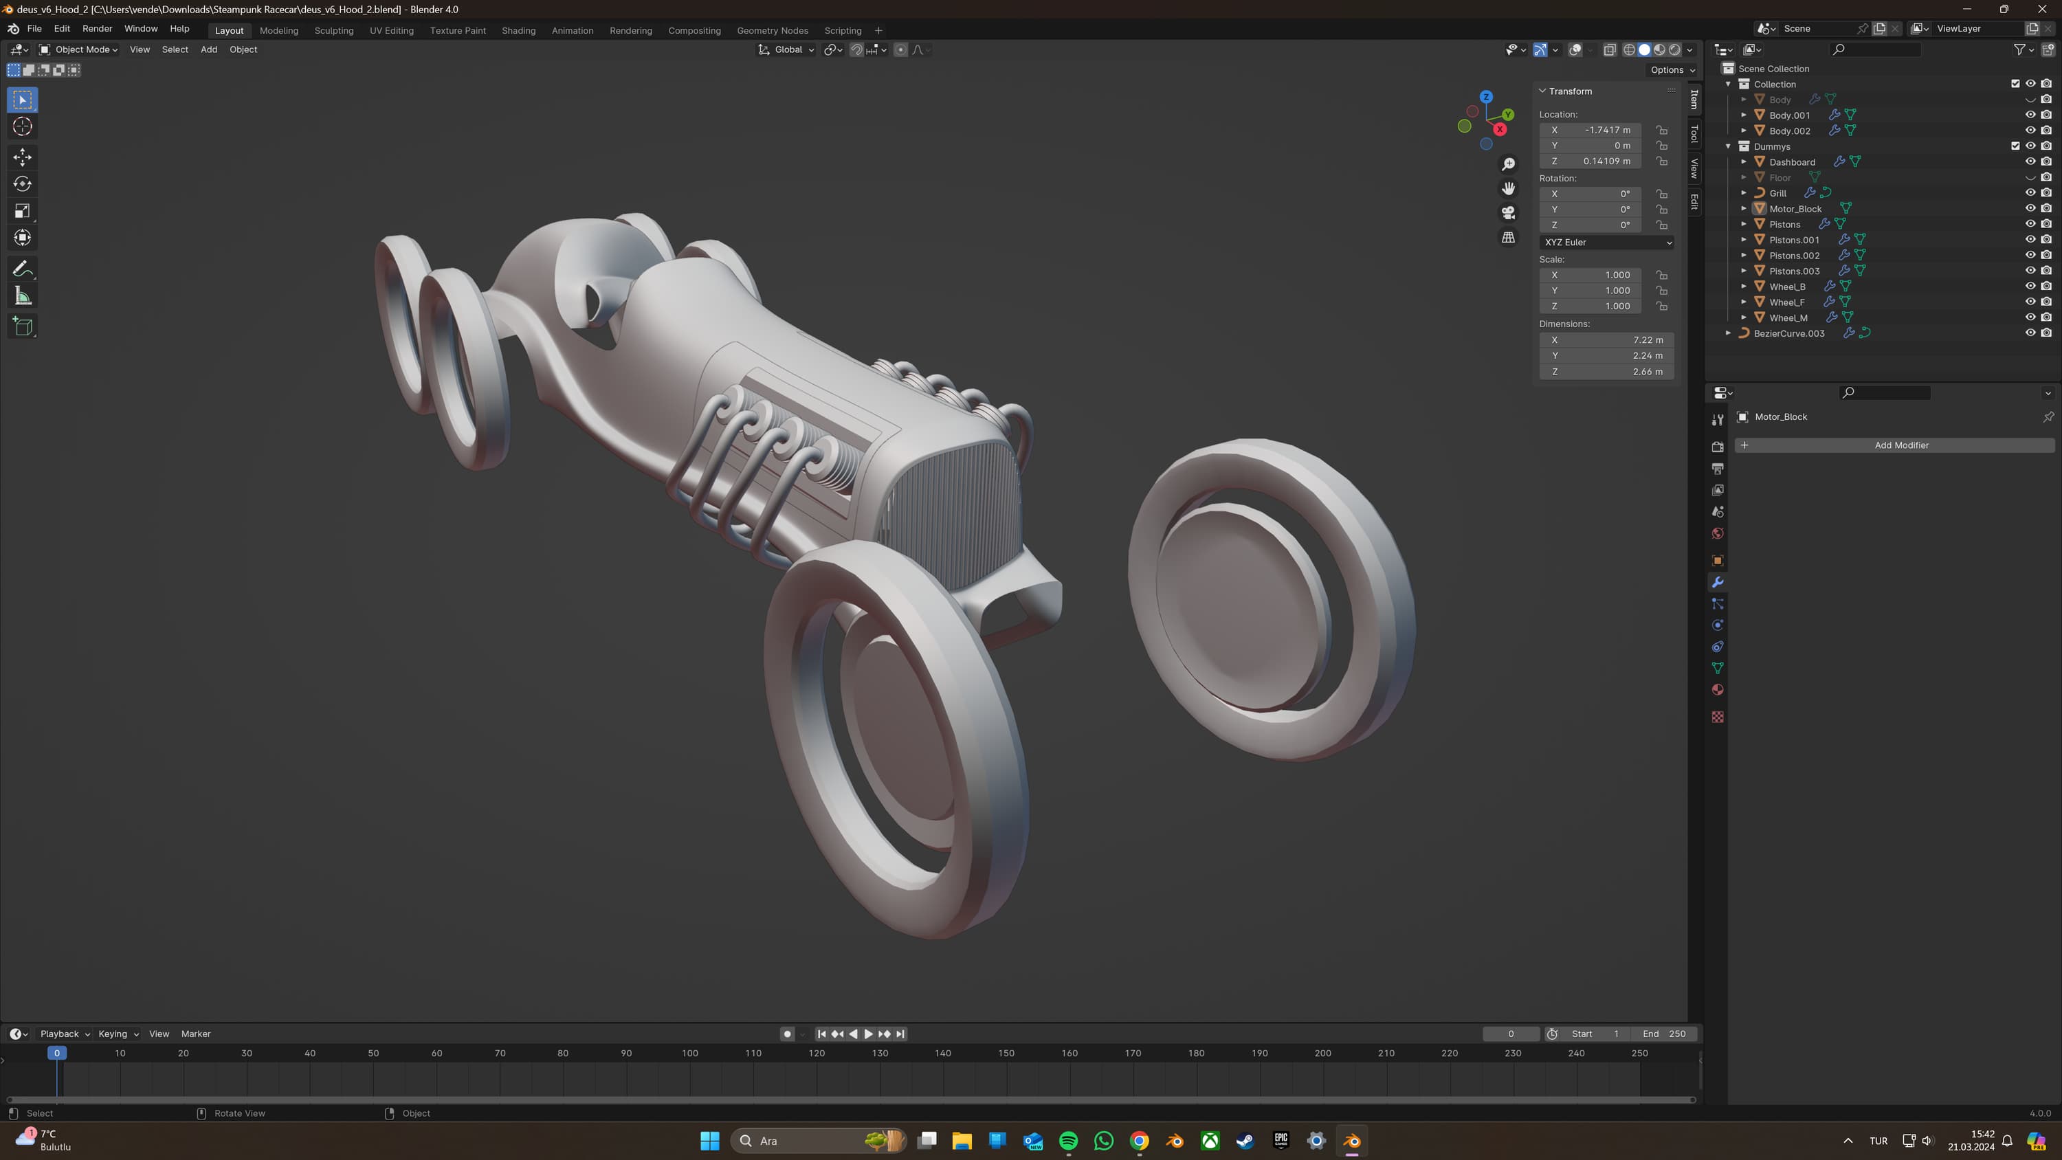This screenshot has height=1160, width=2062.
Task: Select the Scale tool in the toolbar
Action: 23,212
